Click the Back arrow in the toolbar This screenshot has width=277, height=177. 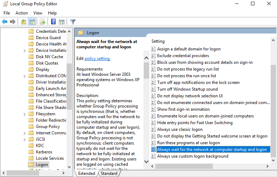coord(5,22)
